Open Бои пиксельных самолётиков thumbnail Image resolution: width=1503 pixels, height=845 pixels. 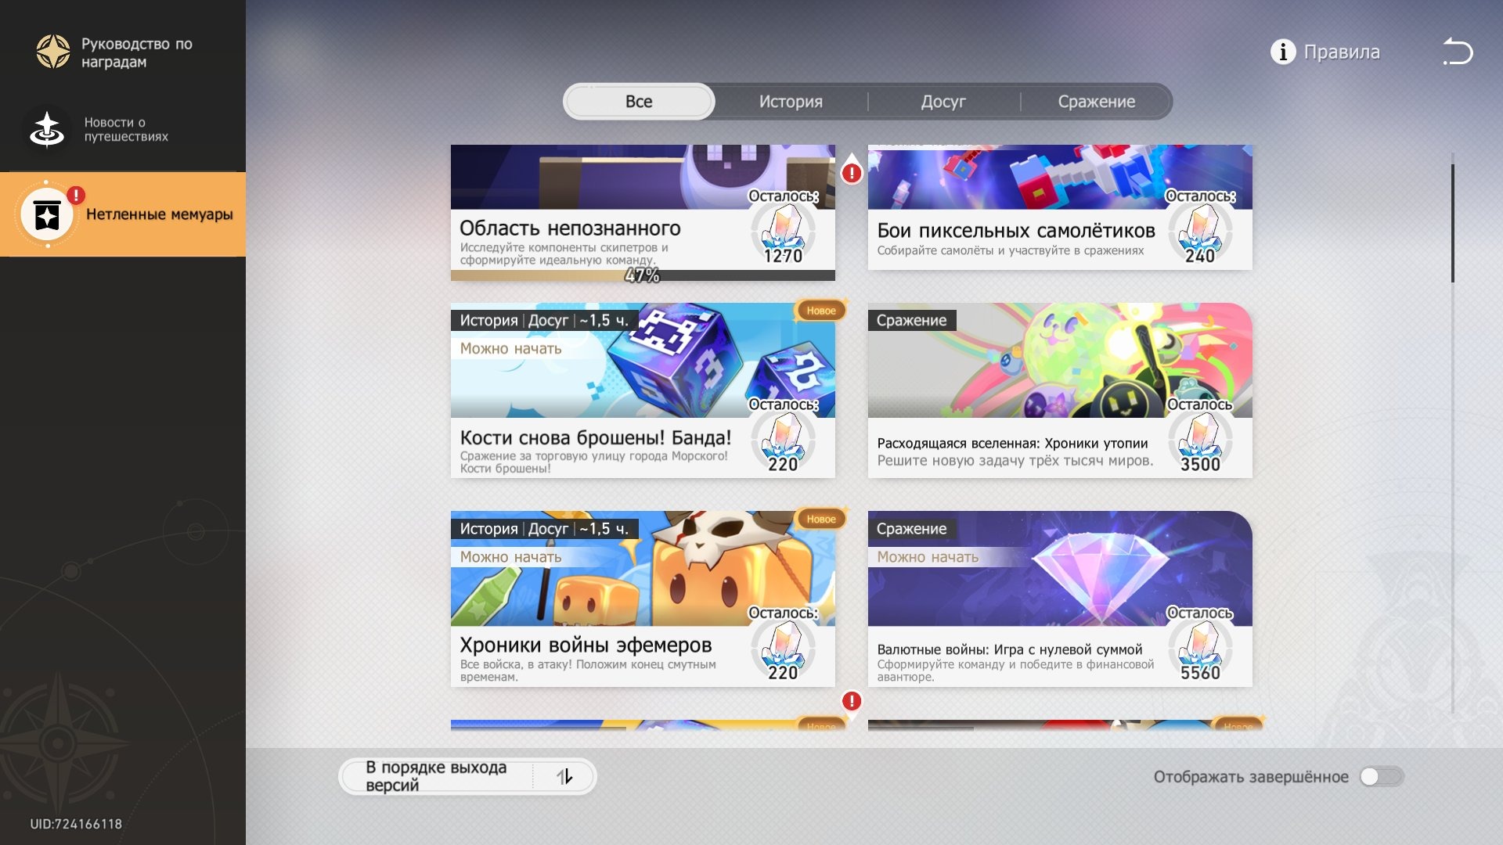tap(1060, 177)
